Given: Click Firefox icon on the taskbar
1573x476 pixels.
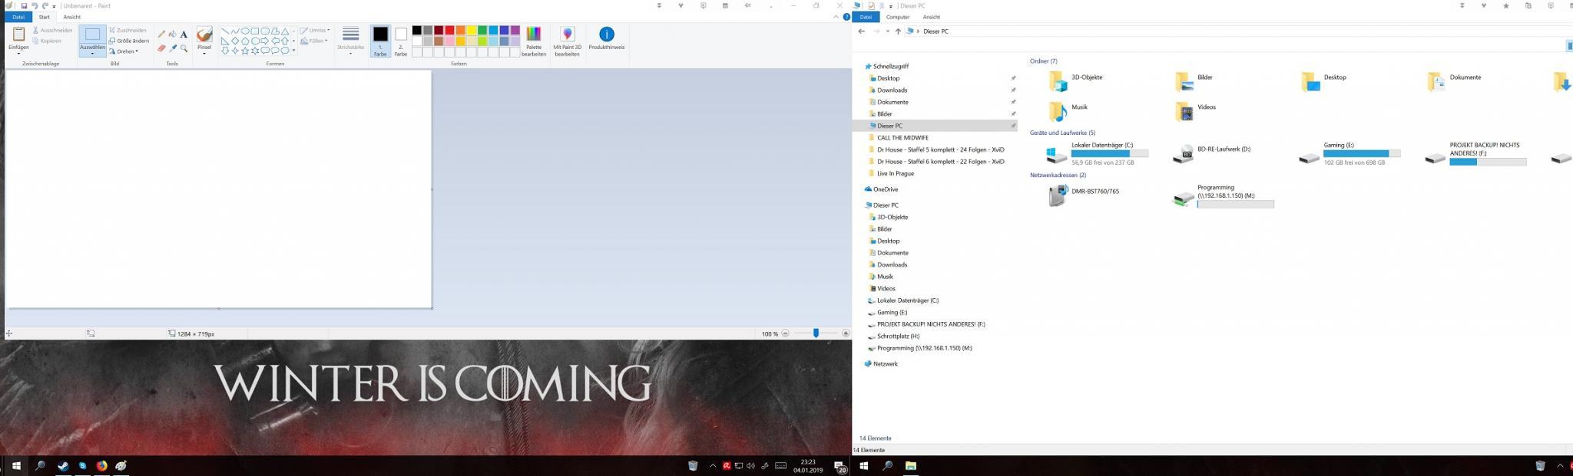Looking at the screenshot, I should coord(101,465).
